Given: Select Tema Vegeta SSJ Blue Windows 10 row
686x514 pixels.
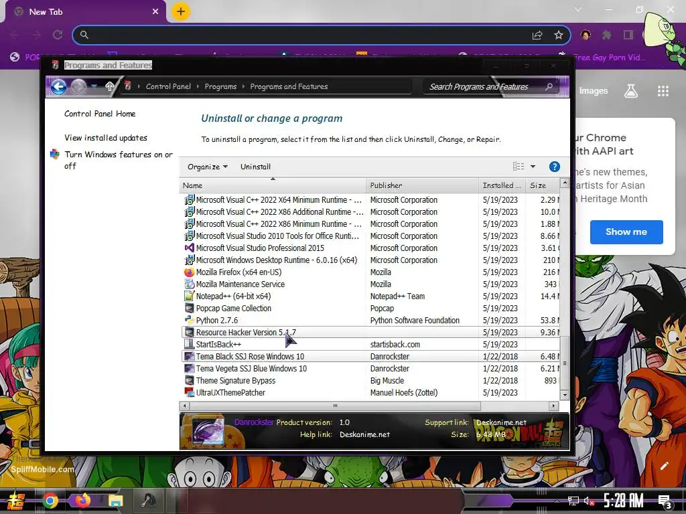Looking at the screenshot, I should [x=370, y=369].
